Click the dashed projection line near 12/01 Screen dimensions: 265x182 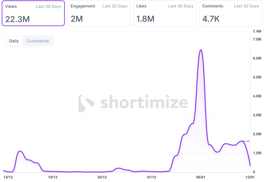pos(247,141)
